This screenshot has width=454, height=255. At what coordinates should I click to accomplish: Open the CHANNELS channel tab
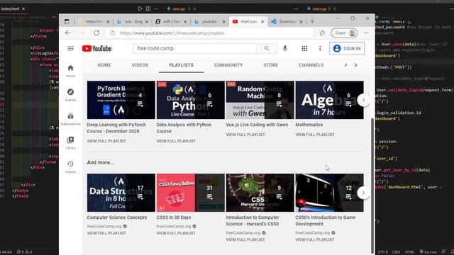tap(311, 65)
